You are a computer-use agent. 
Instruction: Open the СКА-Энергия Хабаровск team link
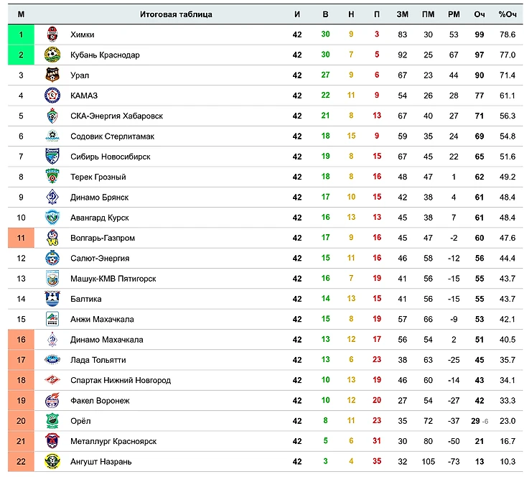[x=116, y=116]
